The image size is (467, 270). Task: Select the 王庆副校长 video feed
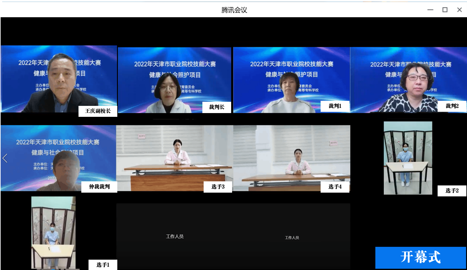tap(59, 79)
